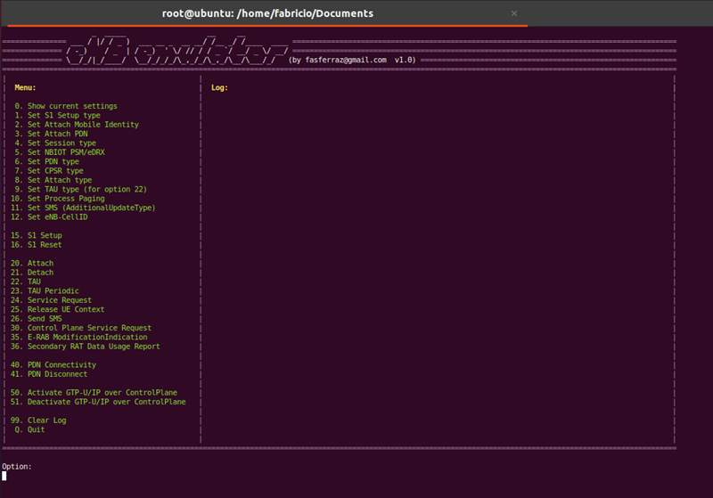Click the fasferraz@gmail.com author text
The height and width of the screenshot is (498, 713).
point(346,60)
